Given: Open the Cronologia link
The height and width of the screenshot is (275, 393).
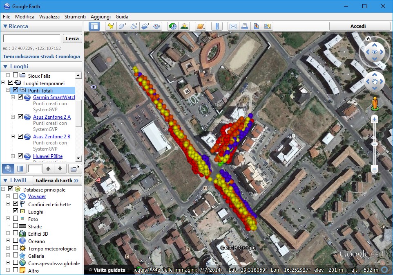Looking at the screenshot, I should pyautogui.click(x=68, y=56).
